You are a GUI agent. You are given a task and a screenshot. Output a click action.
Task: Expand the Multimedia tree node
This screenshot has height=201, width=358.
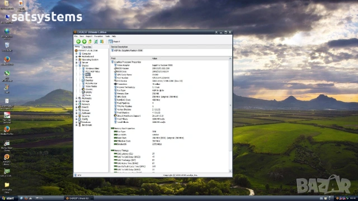click(x=77, y=98)
